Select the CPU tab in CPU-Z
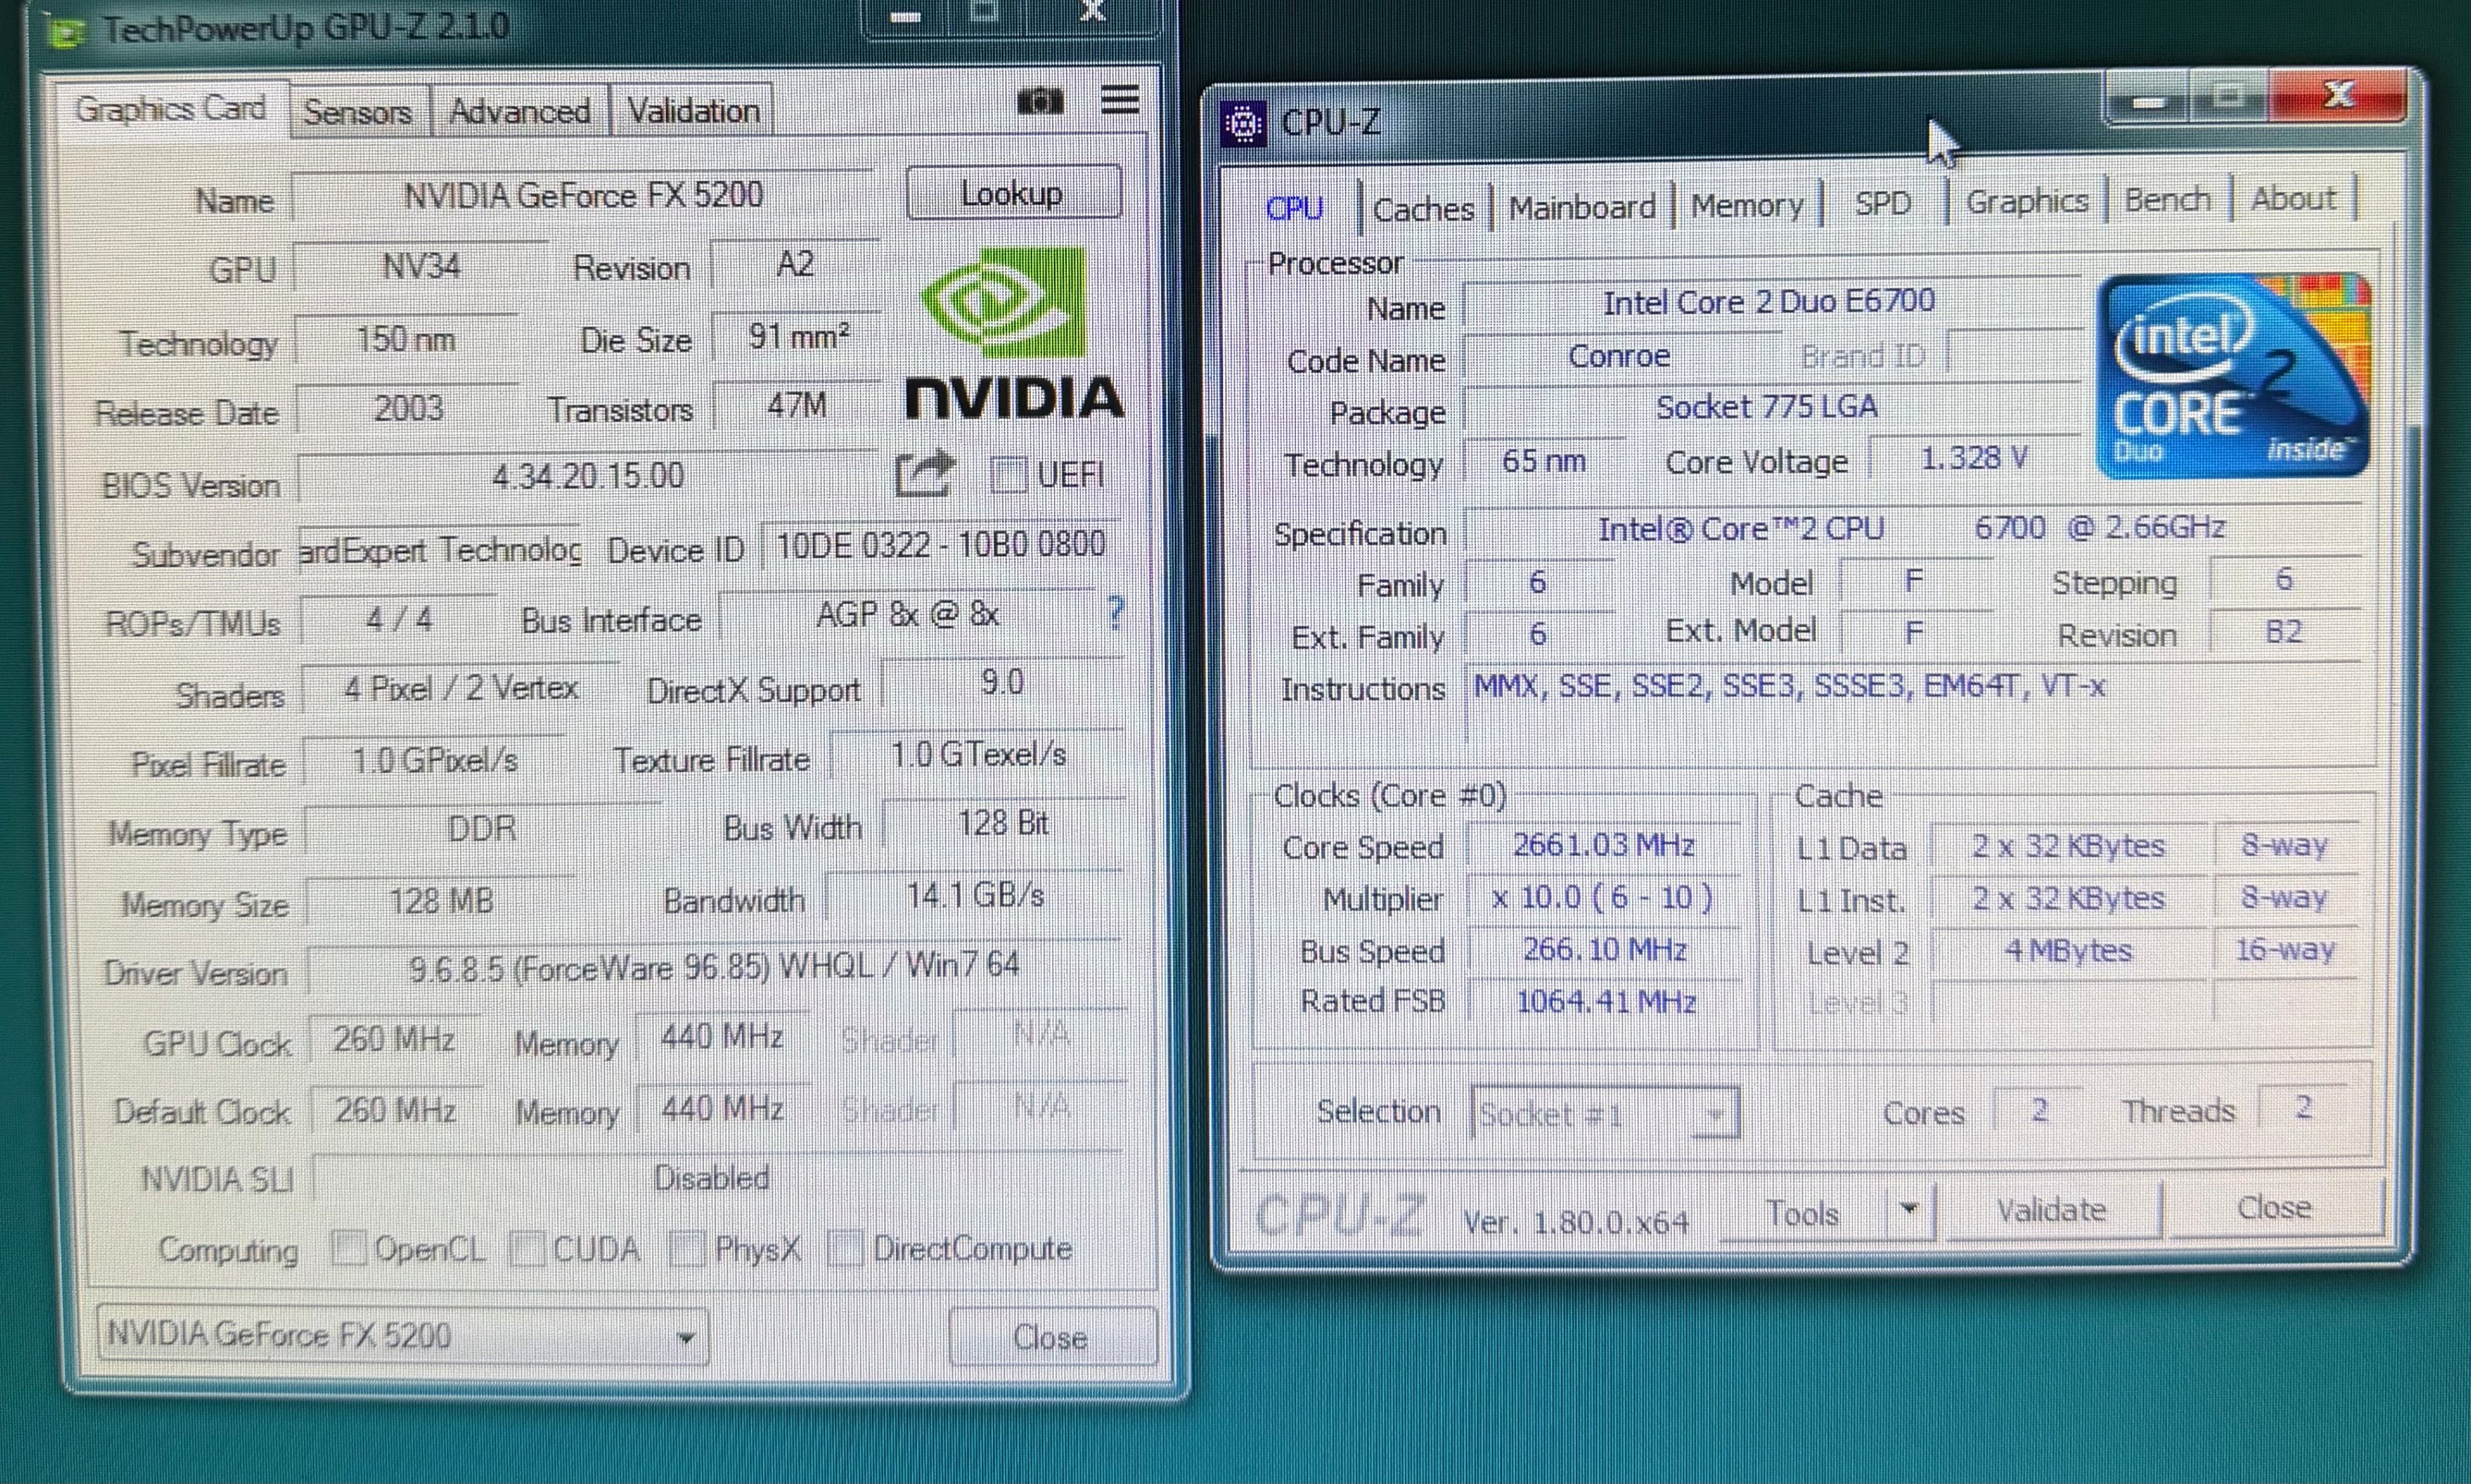Viewport: 2471px width, 1484px height. pyautogui.click(x=1295, y=208)
